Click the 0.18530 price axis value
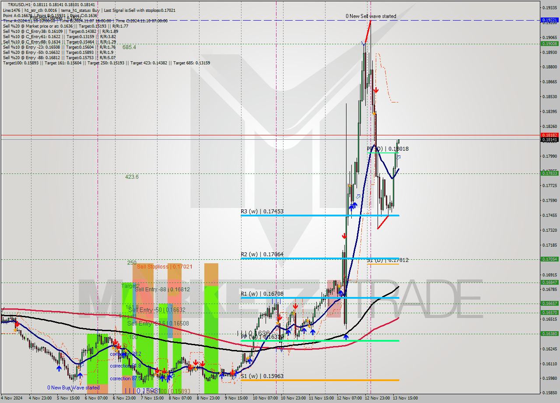 tap(549, 97)
